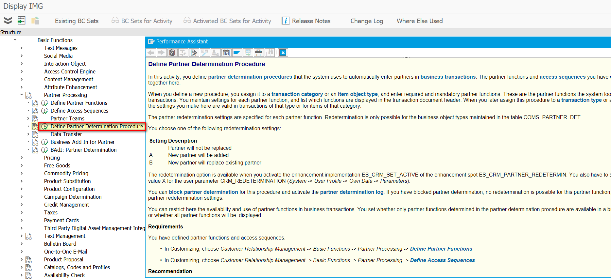Click execute clock icon for Define Access Sequences
611x279 pixels.
(x=45, y=111)
